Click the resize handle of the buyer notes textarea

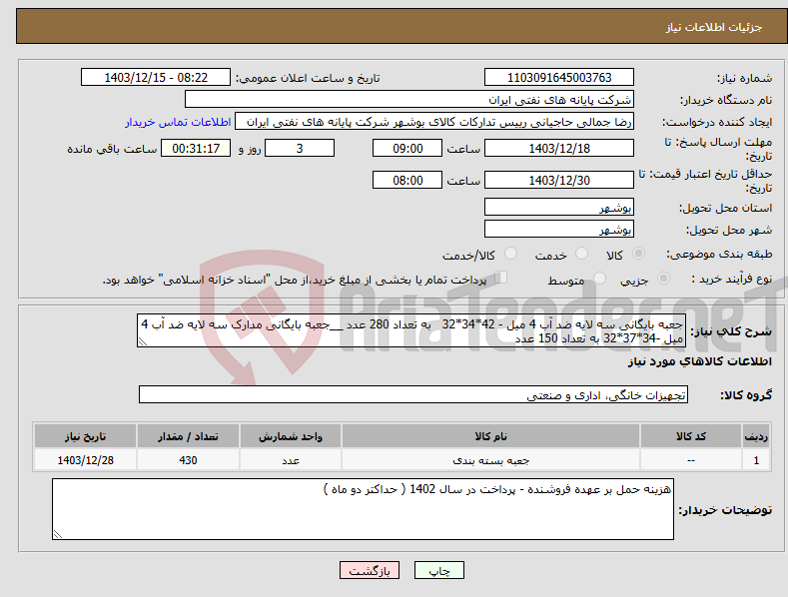(58, 535)
